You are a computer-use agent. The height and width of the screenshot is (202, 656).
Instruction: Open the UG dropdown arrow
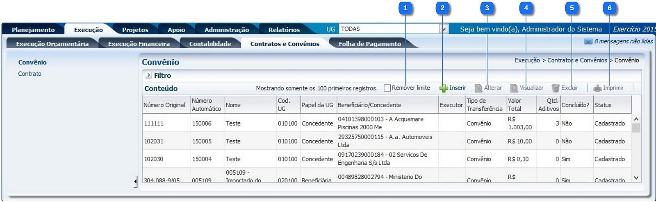(x=443, y=29)
